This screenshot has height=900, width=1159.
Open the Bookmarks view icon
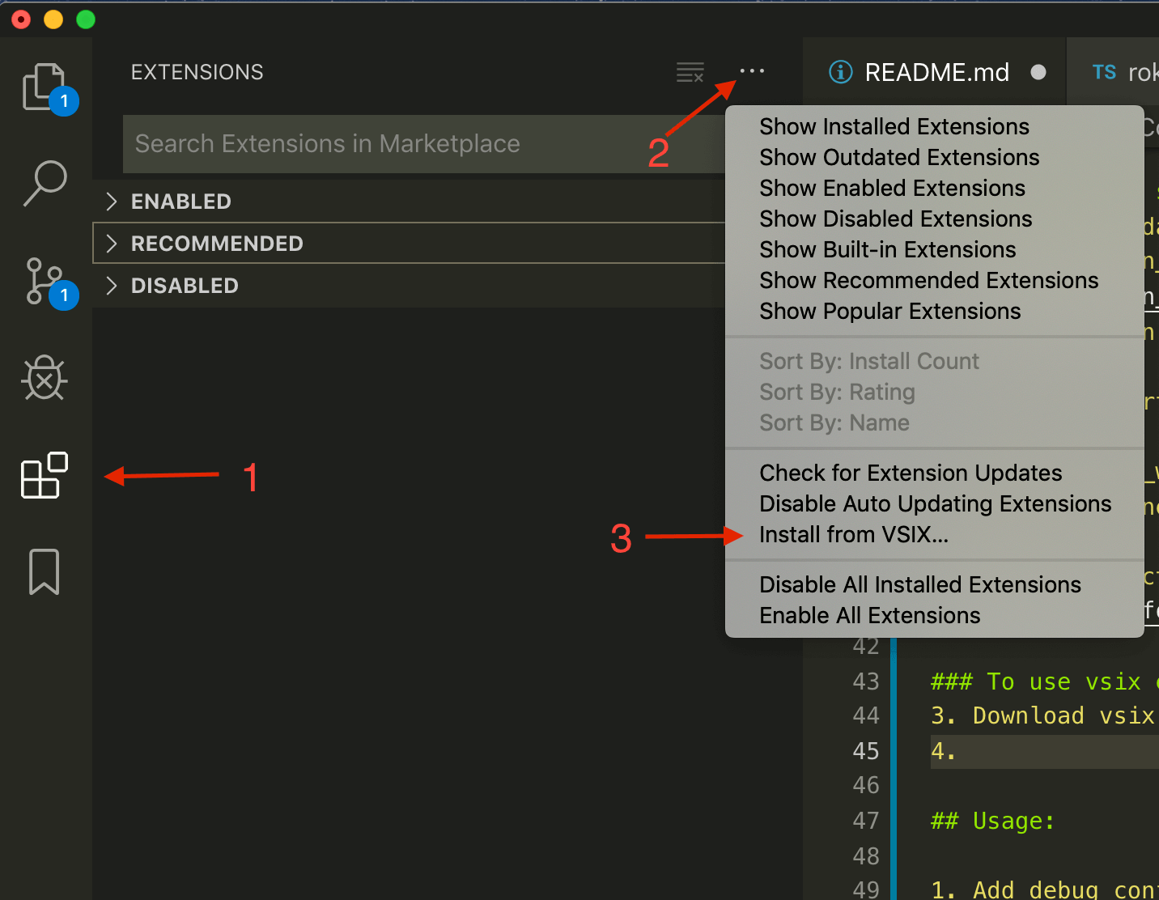[x=45, y=571]
